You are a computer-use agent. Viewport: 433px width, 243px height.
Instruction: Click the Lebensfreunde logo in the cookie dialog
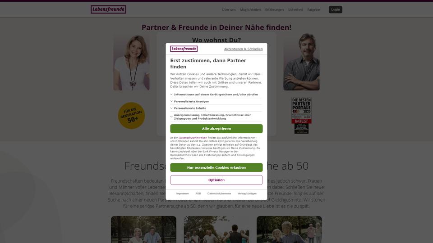(184, 49)
